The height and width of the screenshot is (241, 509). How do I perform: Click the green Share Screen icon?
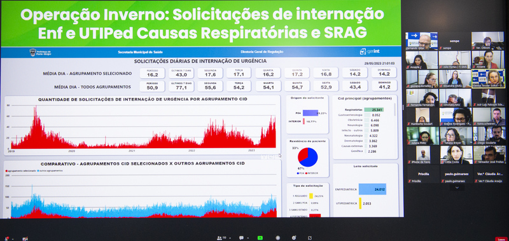click(x=260, y=238)
